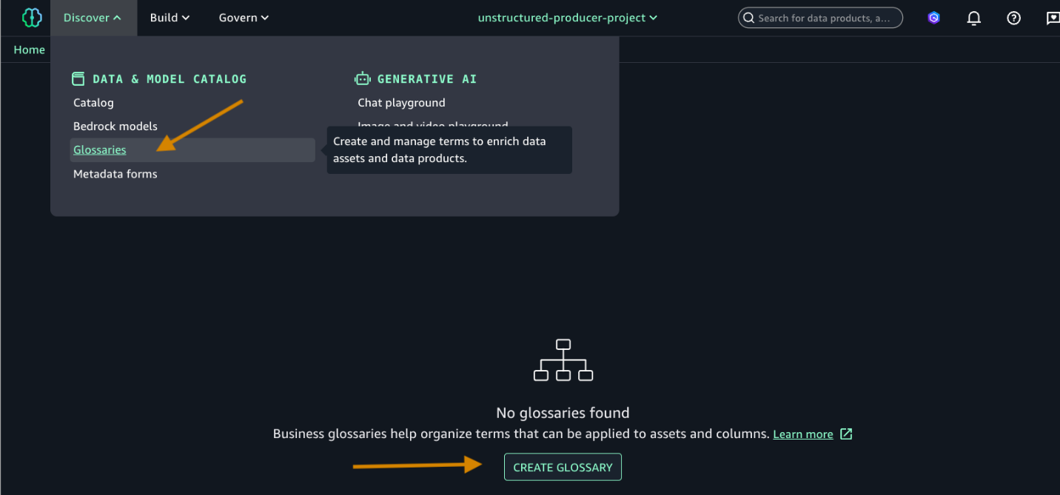Click the search magnifier icon
This screenshot has height=495, width=1060.
748,18
